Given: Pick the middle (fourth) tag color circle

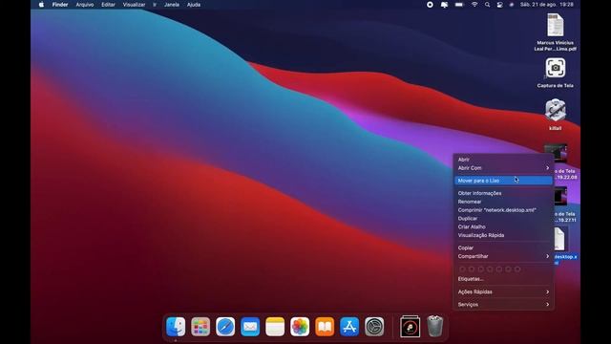Looking at the screenshot, I should [x=490, y=269].
